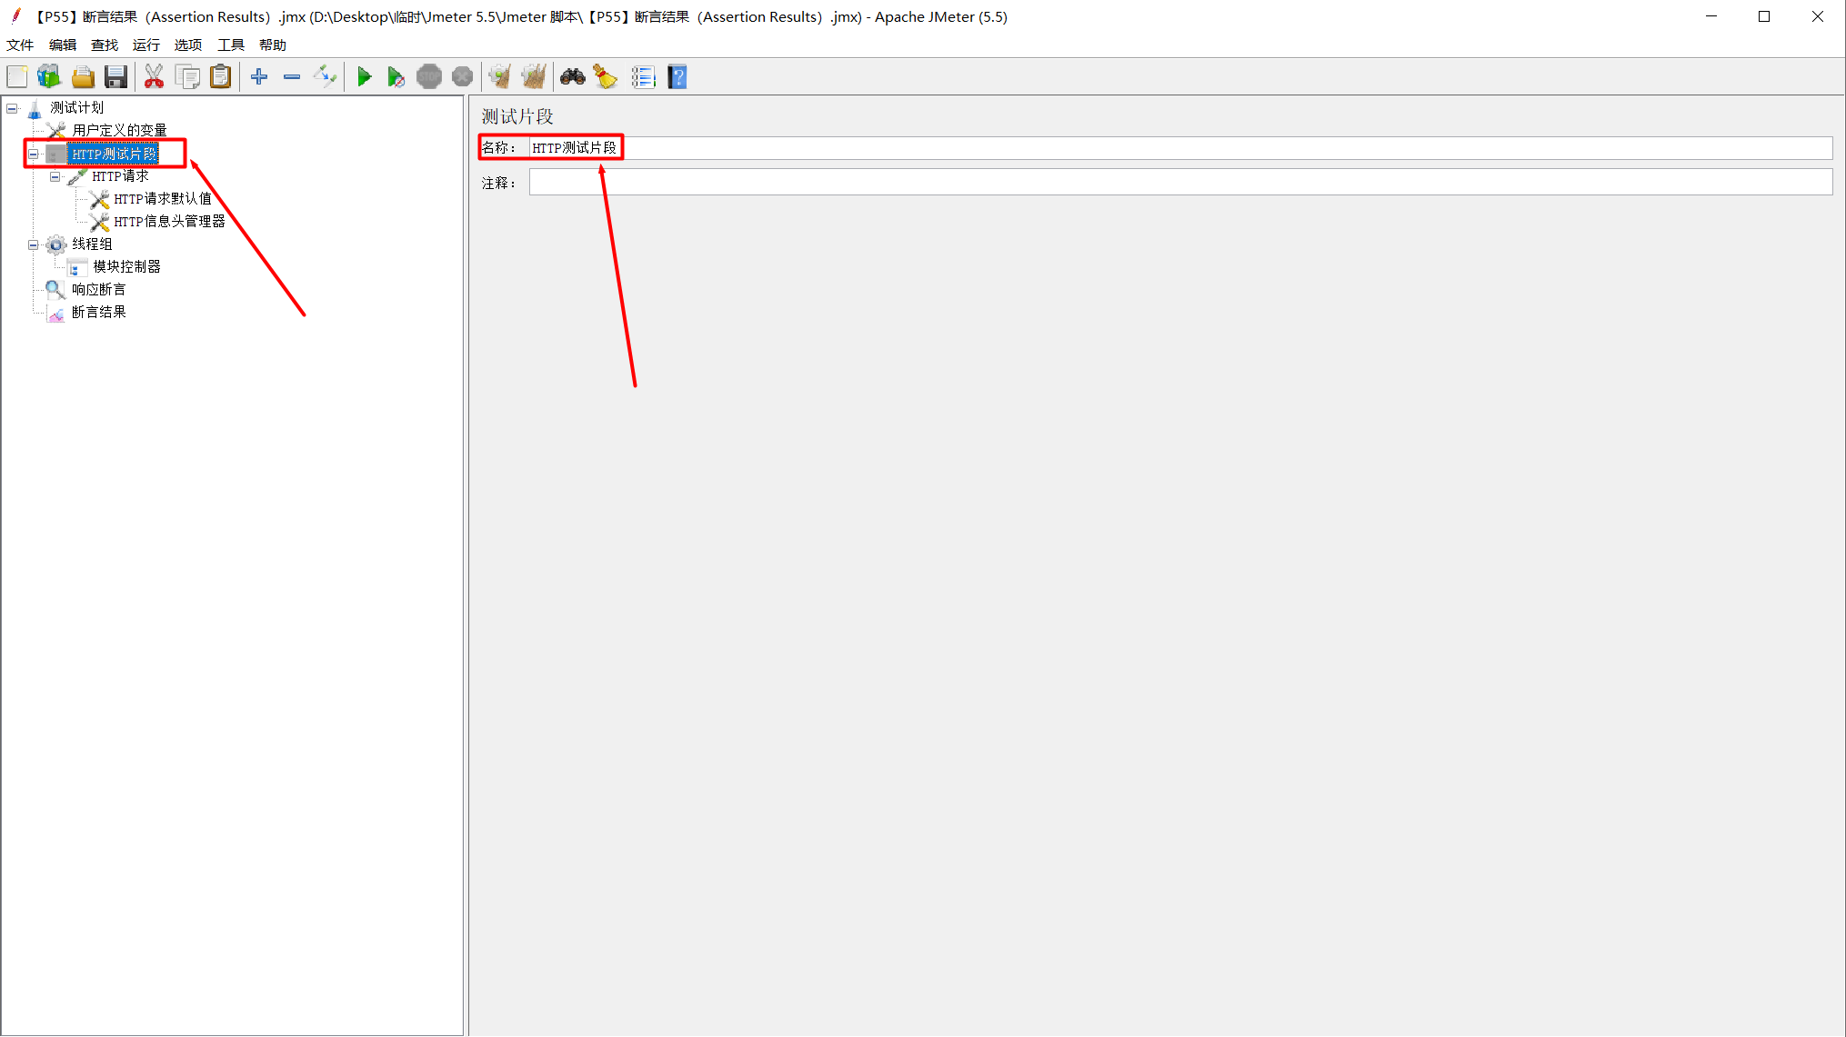Open the 运行 menu
The height and width of the screenshot is (1037, 1846).
[x=145, y=45]
